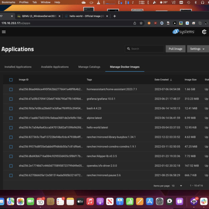Open FaceTime from the dock

(30, 201)
